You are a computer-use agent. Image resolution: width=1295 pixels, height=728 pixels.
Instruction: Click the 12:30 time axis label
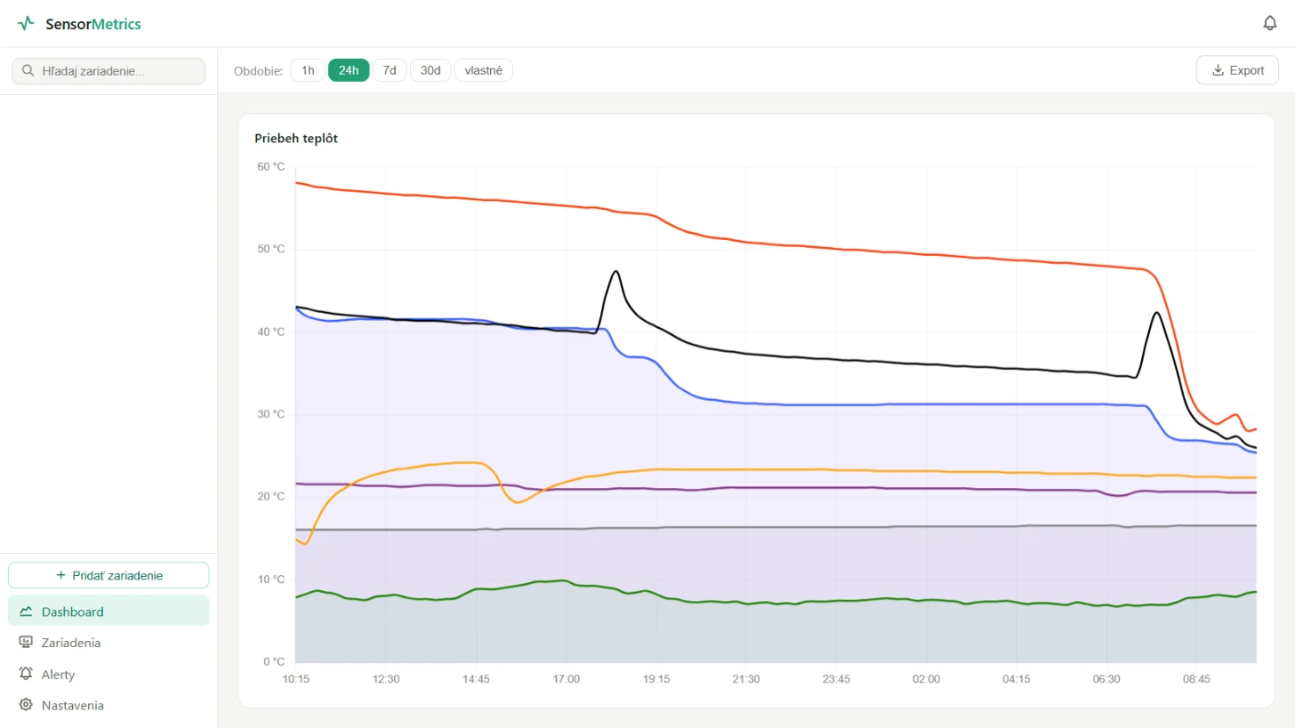pyautogui.click(x=386, y=679)
